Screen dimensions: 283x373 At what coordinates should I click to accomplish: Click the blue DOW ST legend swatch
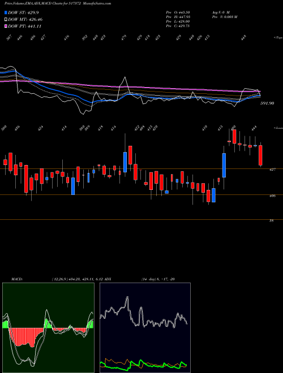[x=6, y=12]
